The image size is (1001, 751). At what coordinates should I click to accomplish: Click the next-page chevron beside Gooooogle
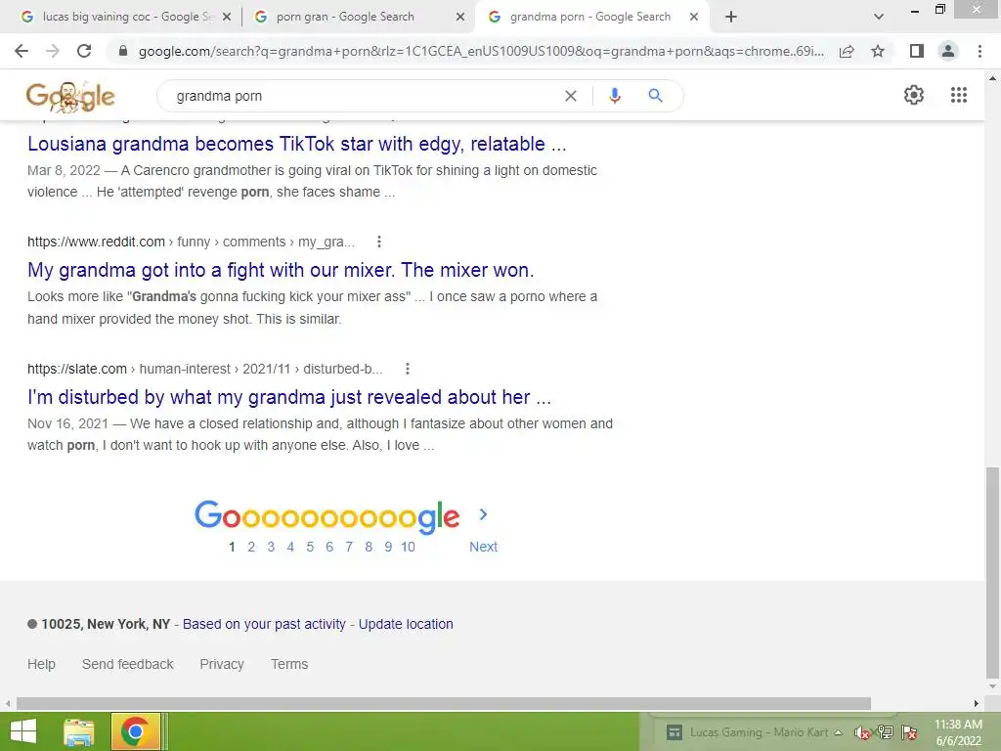(483, 514)
